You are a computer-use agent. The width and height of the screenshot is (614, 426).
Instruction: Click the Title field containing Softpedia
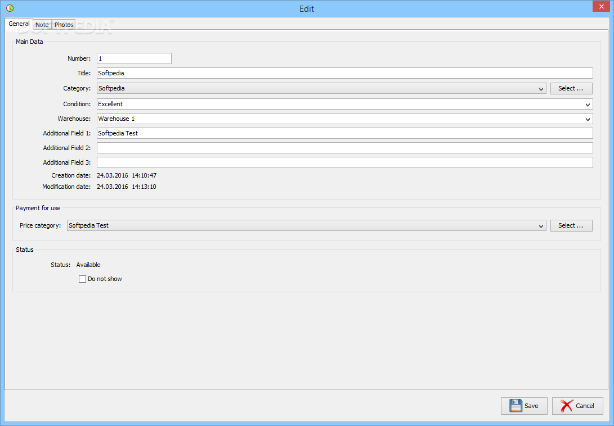tap(344, 73)
